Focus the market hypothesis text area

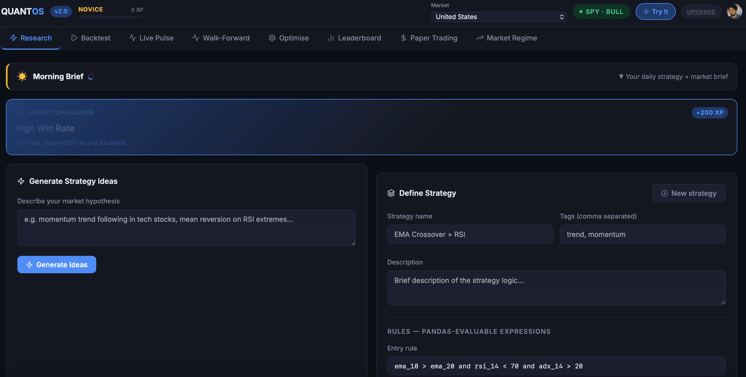point(186,228)
